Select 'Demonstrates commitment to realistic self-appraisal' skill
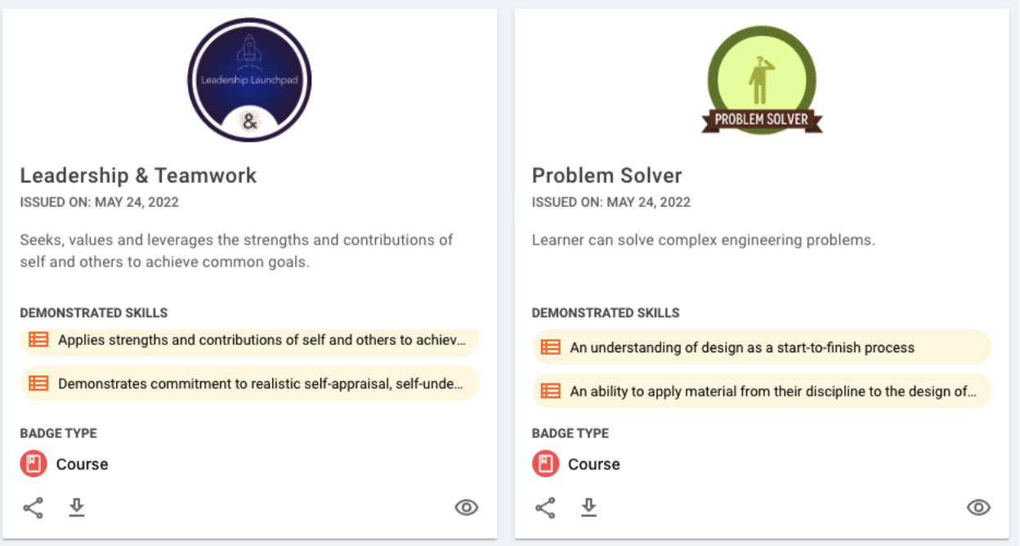This screenshot has width=1020, height=546. point(249,383)
